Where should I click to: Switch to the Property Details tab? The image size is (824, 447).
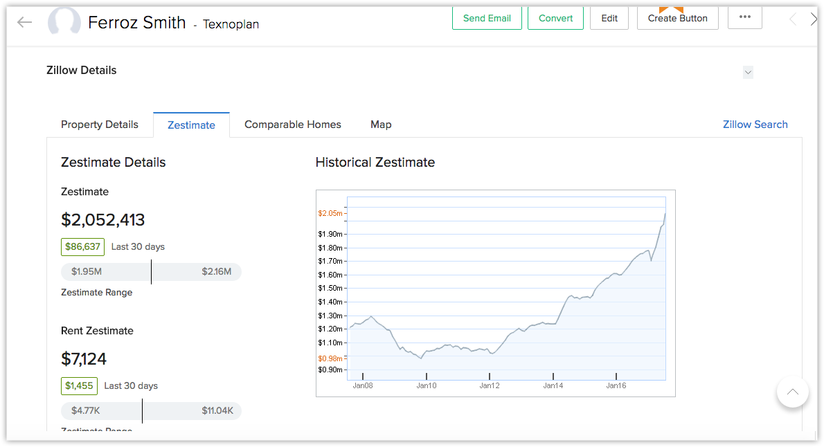(99, 125)
